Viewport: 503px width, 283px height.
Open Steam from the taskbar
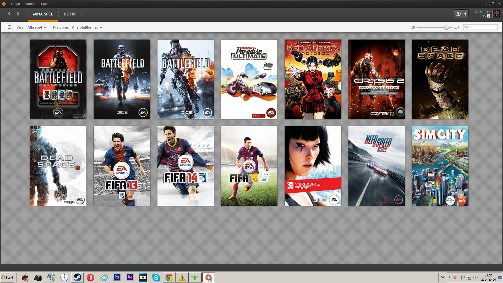78,277
